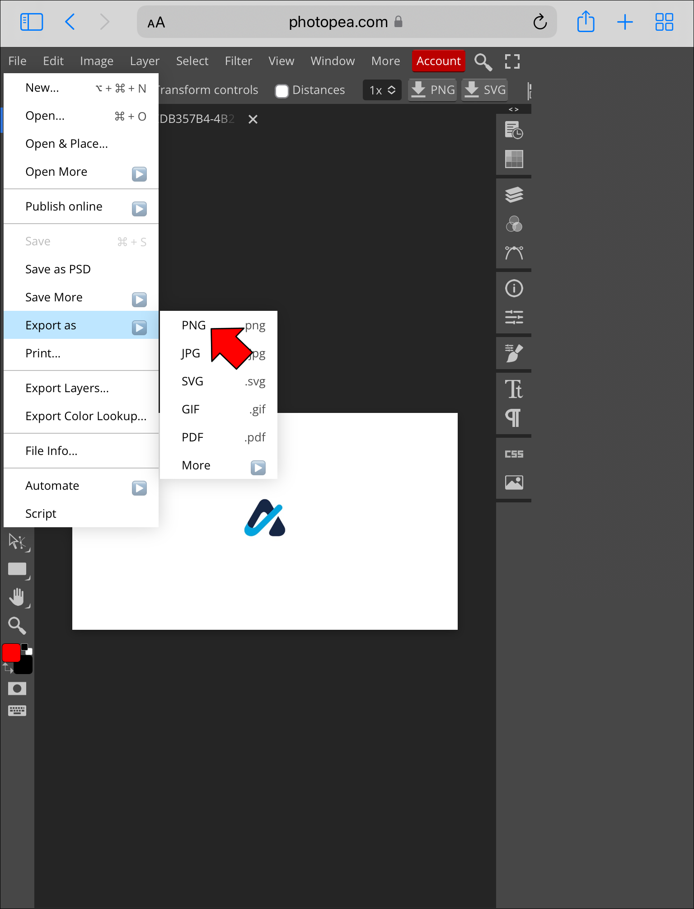Viewport: 694px width, 909px height.
Task: Open the Select menu
Action: pyautogui.click(x=192, y=61)
